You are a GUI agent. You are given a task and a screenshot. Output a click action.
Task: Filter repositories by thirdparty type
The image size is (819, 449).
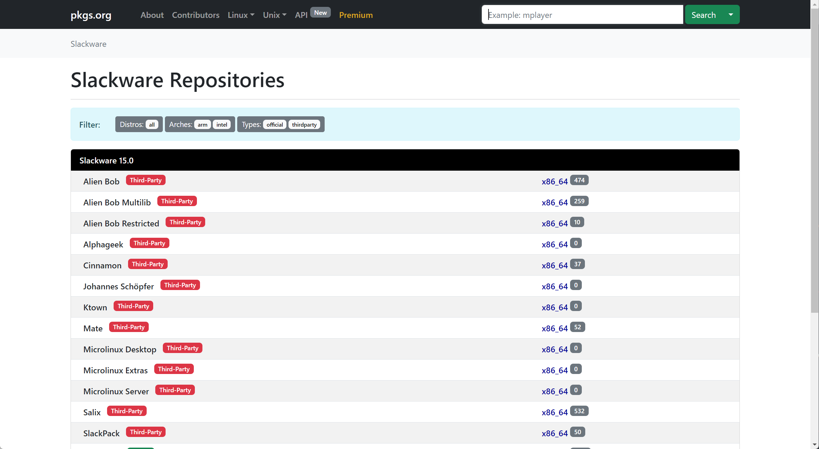tap(304, 125)
